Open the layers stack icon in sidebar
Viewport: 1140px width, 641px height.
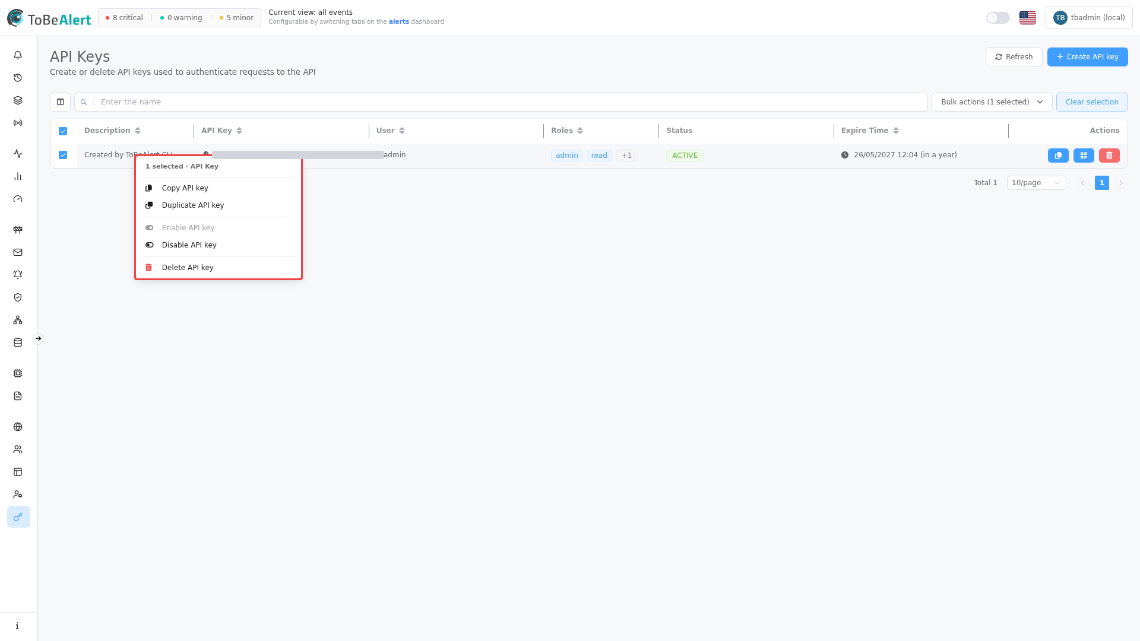coord(18,100)
